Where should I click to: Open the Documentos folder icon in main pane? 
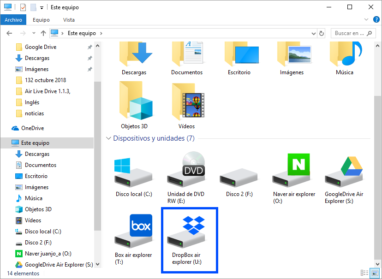pos(187,54)
